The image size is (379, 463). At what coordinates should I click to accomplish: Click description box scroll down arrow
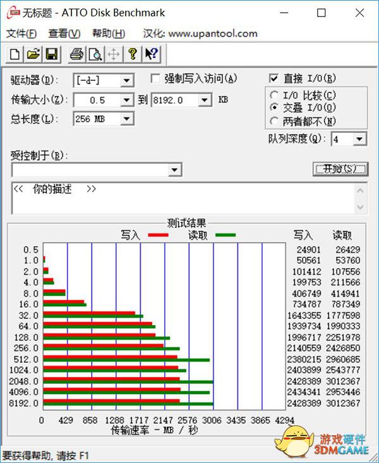[x=360, y=207]
